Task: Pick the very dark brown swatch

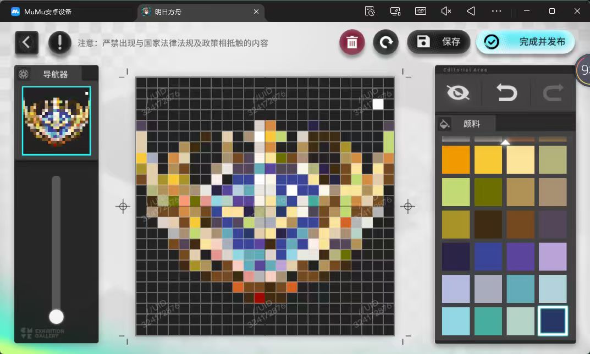Action: pyautogui.click(x=488, y=225)
